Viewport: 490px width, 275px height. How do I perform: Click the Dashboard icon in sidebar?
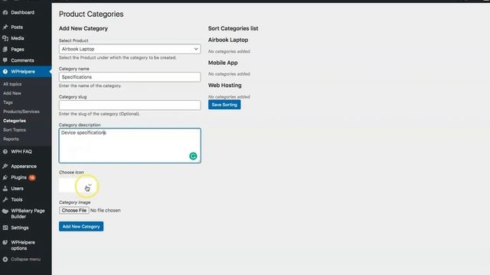5,12
